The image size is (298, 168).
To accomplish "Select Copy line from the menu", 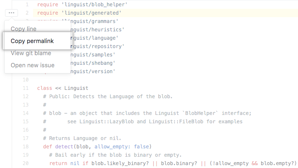I will 23,29.
